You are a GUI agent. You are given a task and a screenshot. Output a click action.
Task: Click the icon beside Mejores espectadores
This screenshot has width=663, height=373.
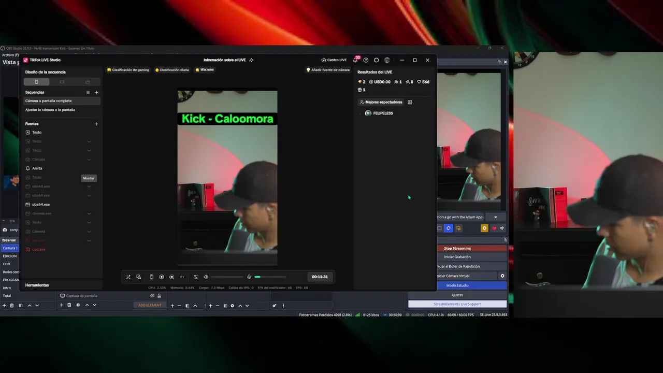point(410,102)
